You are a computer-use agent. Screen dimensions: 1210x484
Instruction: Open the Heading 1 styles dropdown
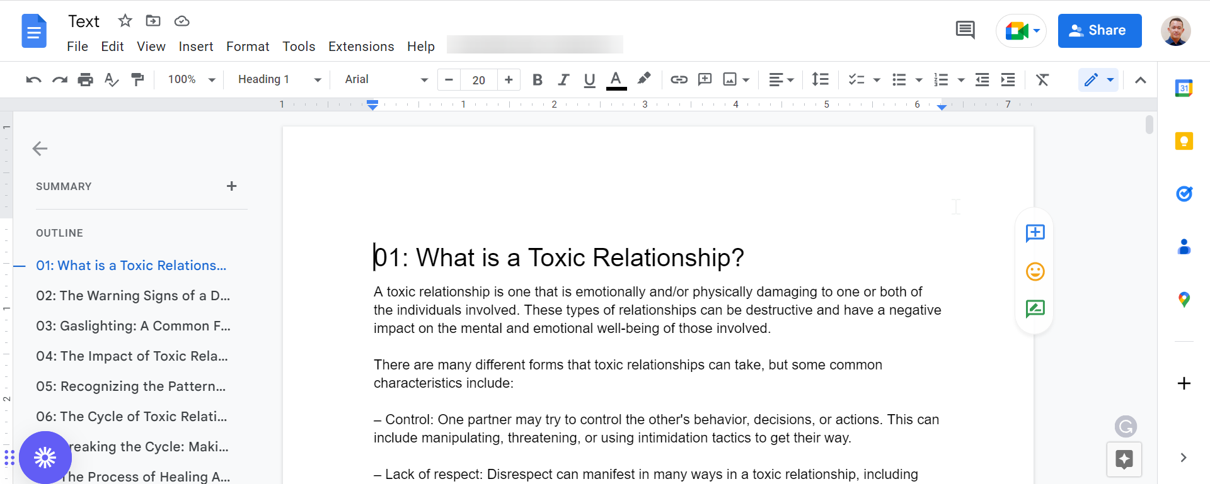[x=280, y=80]
